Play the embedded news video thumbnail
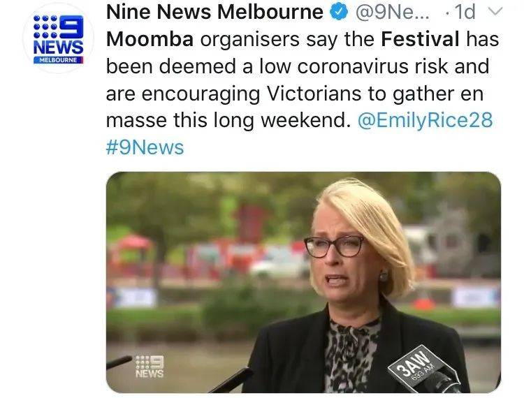Screen dimensions: 524x398 [x=303, y=282]
